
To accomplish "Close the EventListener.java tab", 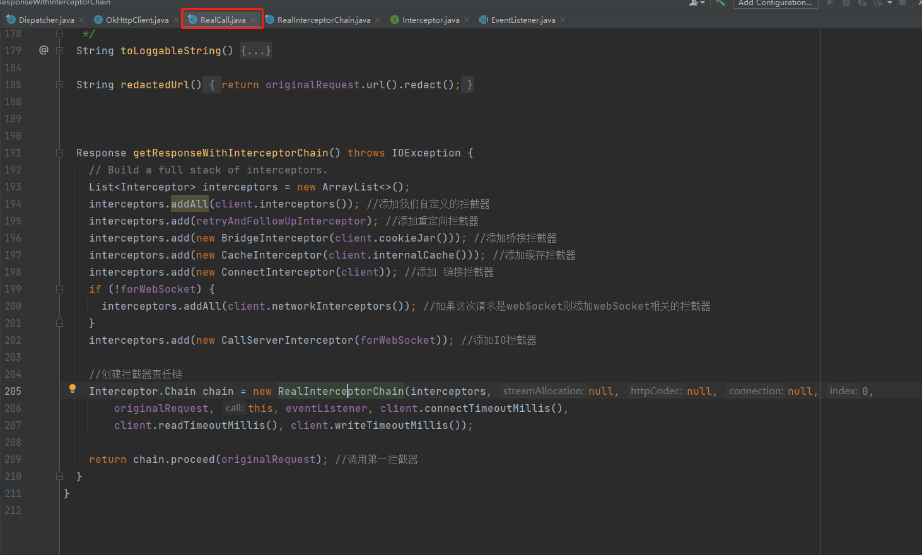I will 563,20.
